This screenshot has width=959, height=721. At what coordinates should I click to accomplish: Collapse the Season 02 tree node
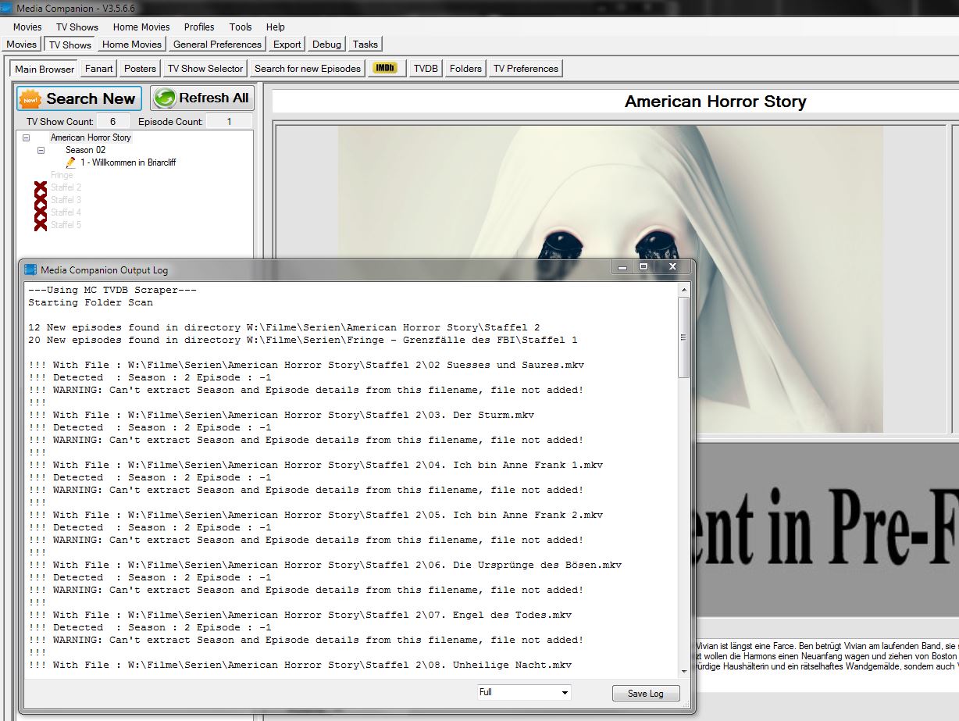point(41,150)
